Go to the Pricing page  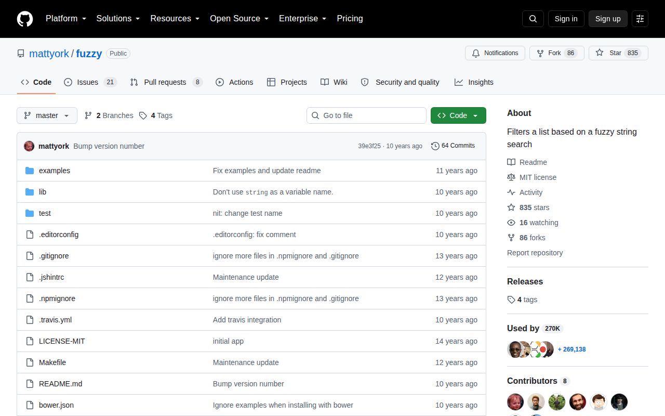pyautogui.click(x=350, y=18)
